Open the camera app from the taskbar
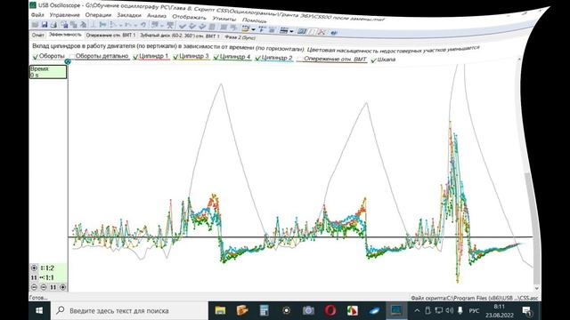This screenshot has width=570, height=320. [309, 310]
